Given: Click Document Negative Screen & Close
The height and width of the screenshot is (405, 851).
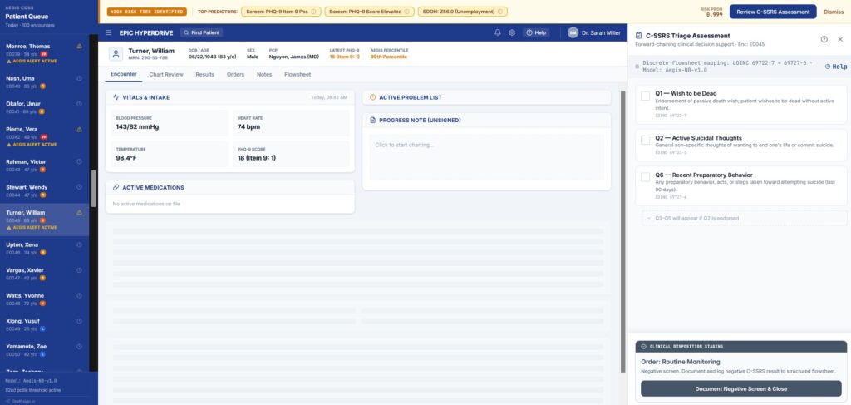Looking at the screenshot, I should [740, 388].
